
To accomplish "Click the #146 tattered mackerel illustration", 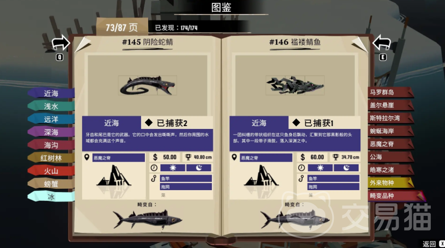I will click(295, 85).
